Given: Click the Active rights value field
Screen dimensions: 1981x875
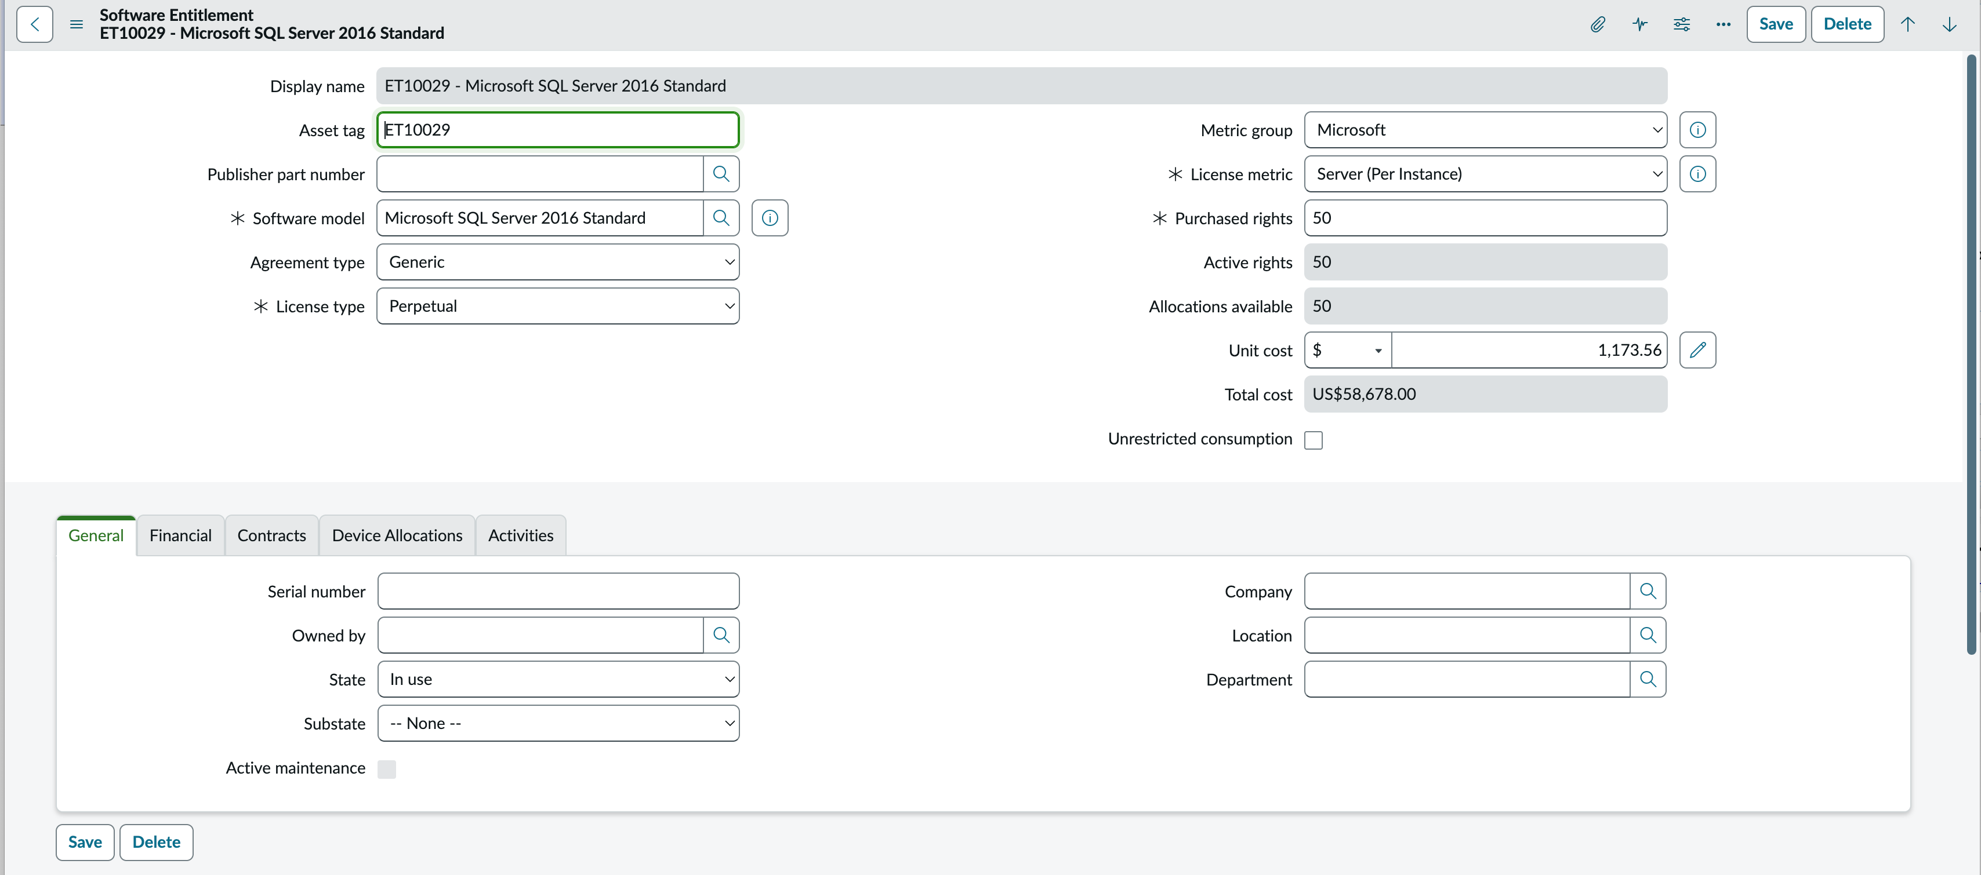Looking at the screenshot, I should (x=1485, y=262).
